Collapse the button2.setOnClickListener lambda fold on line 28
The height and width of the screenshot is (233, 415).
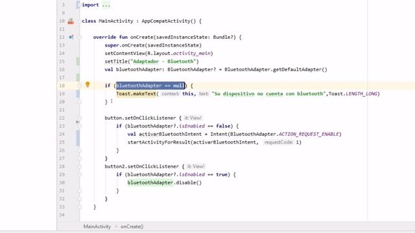pos(80,166)
